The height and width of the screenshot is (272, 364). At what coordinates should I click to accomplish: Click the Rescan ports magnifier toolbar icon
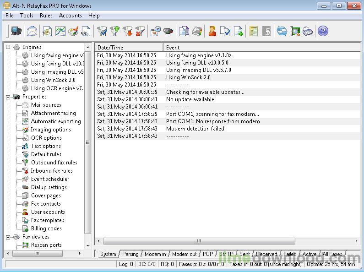pos(295,31)
